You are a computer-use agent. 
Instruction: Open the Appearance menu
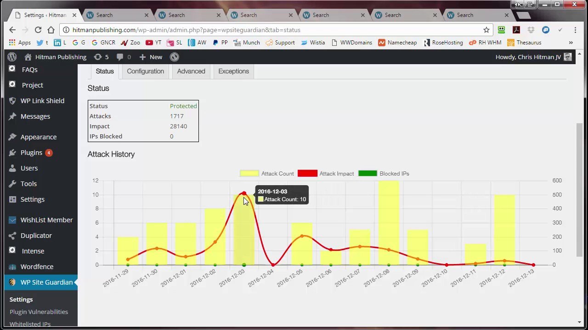click(39, 137)
